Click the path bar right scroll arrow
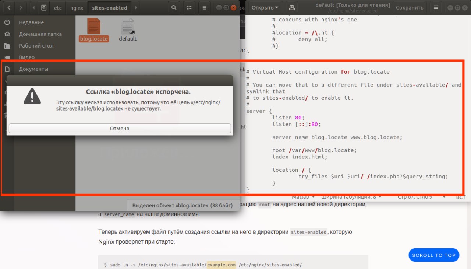 (136, 7)
